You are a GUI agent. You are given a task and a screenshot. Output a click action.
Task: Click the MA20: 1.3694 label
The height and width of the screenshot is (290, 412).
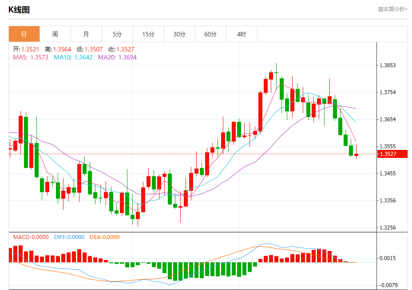coord(118,57)
